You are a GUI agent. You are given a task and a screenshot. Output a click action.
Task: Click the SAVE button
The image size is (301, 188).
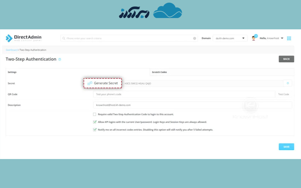(x=286, y=147)
